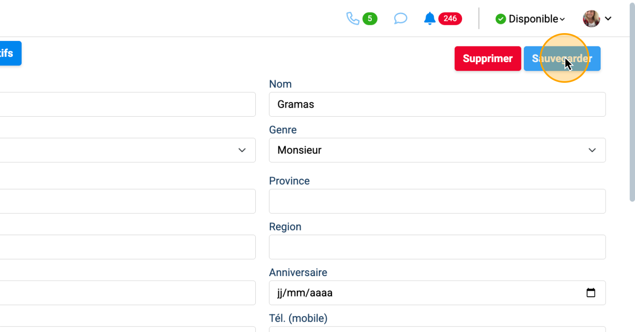The width and height of the screenshot is (635, 332).
Task: Click the vertical page scrollbar
Action: [632, 103]
